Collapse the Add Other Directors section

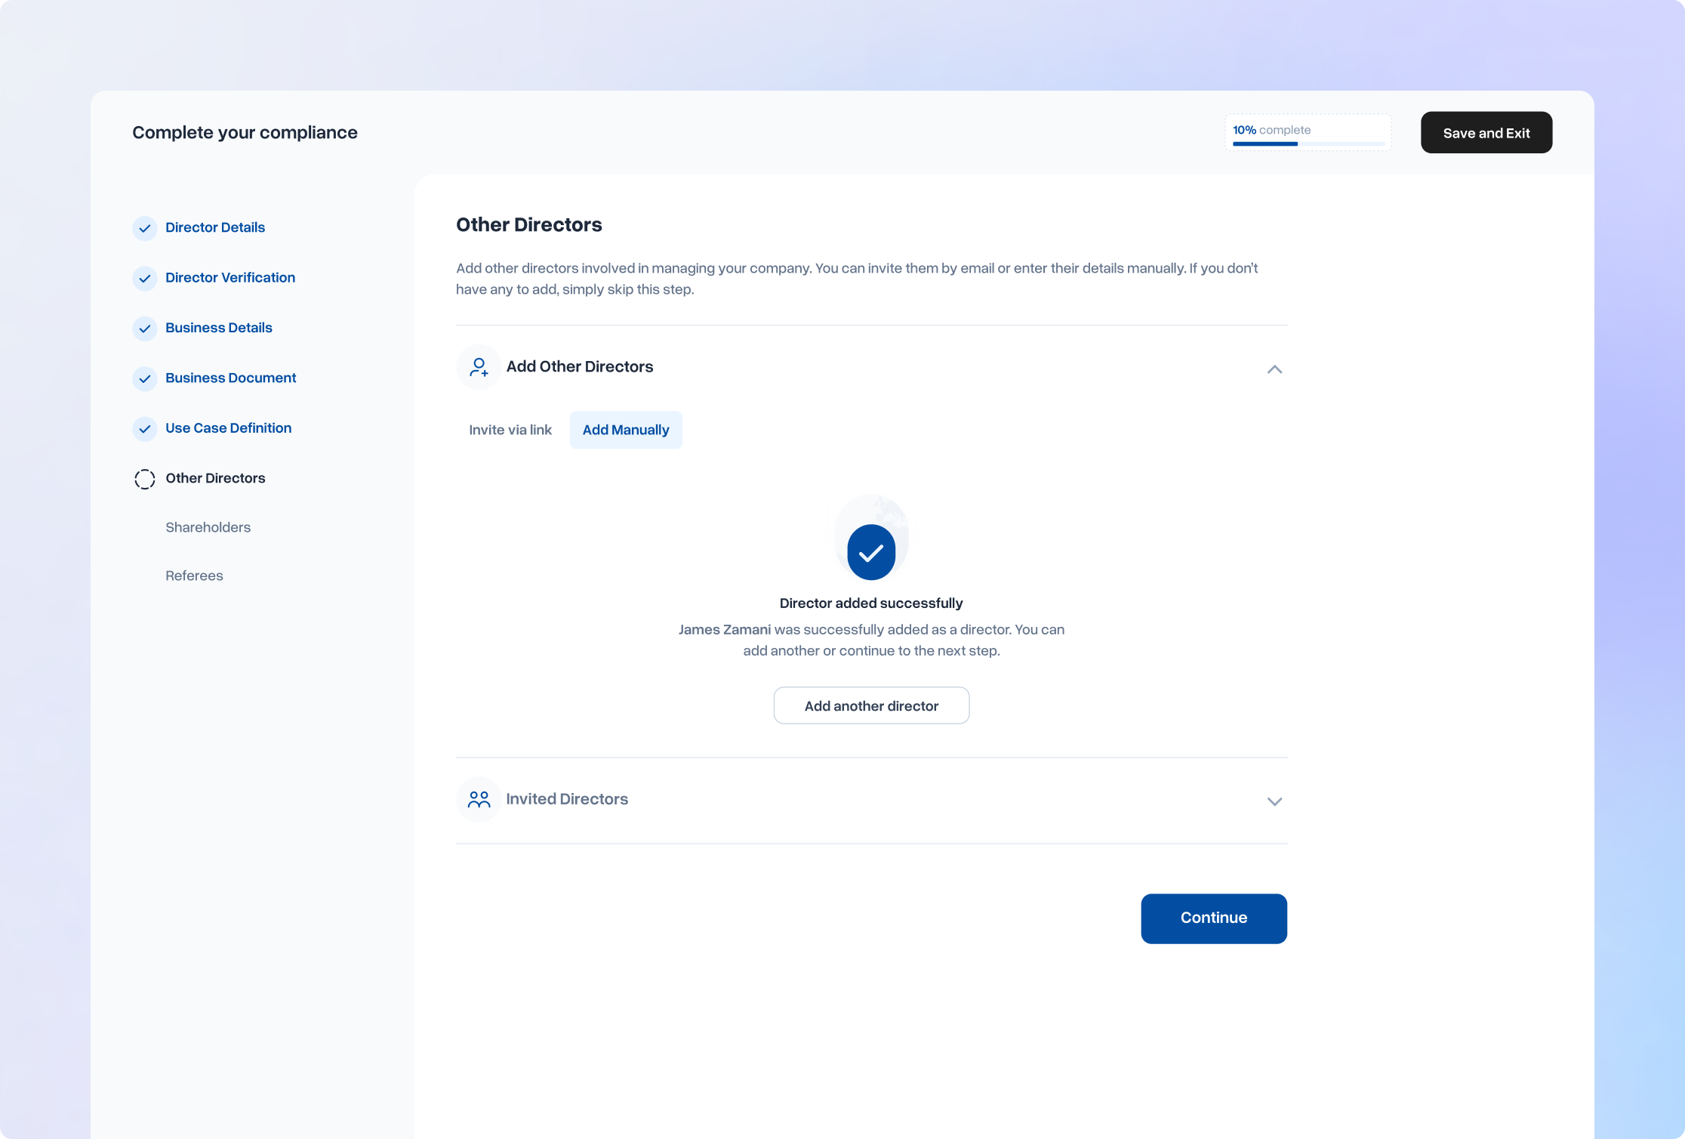coord(1274,369)
